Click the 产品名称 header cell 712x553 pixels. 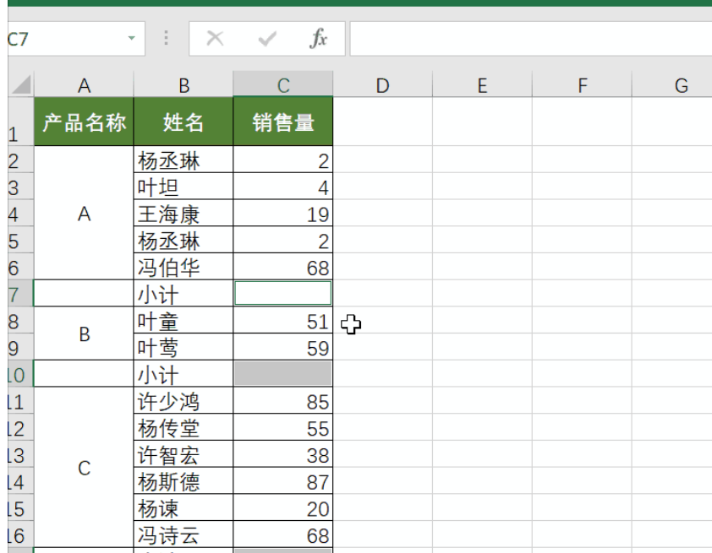click(x=84, y=122)
